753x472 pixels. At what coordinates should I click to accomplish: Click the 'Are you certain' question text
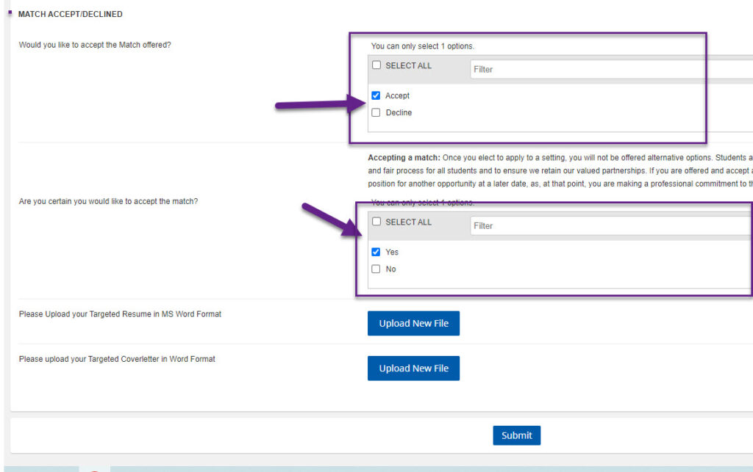[x=108, y=201]
